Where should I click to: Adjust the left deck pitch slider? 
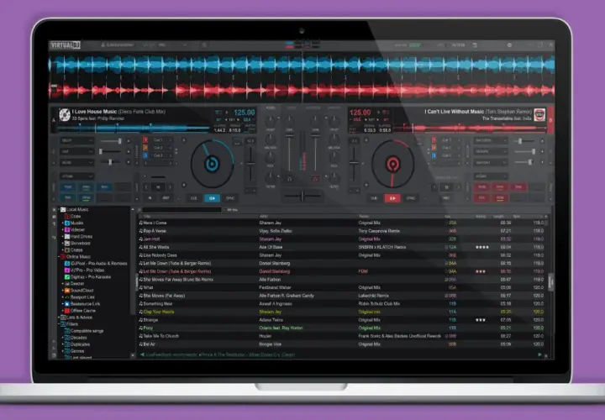click(250, 164)
